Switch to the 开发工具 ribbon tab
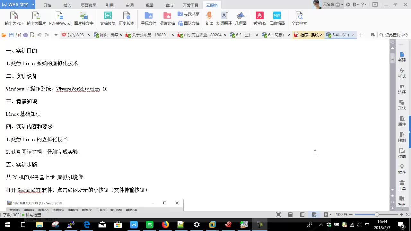Screen dimensions: 411x231 click(191, 5)
